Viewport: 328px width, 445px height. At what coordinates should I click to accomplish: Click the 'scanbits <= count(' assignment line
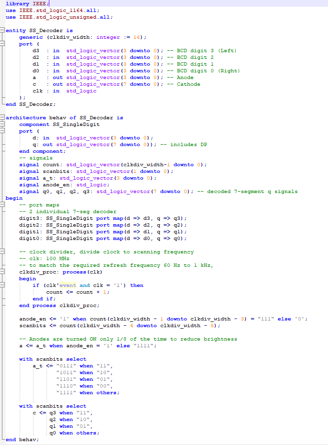(120, 326)
